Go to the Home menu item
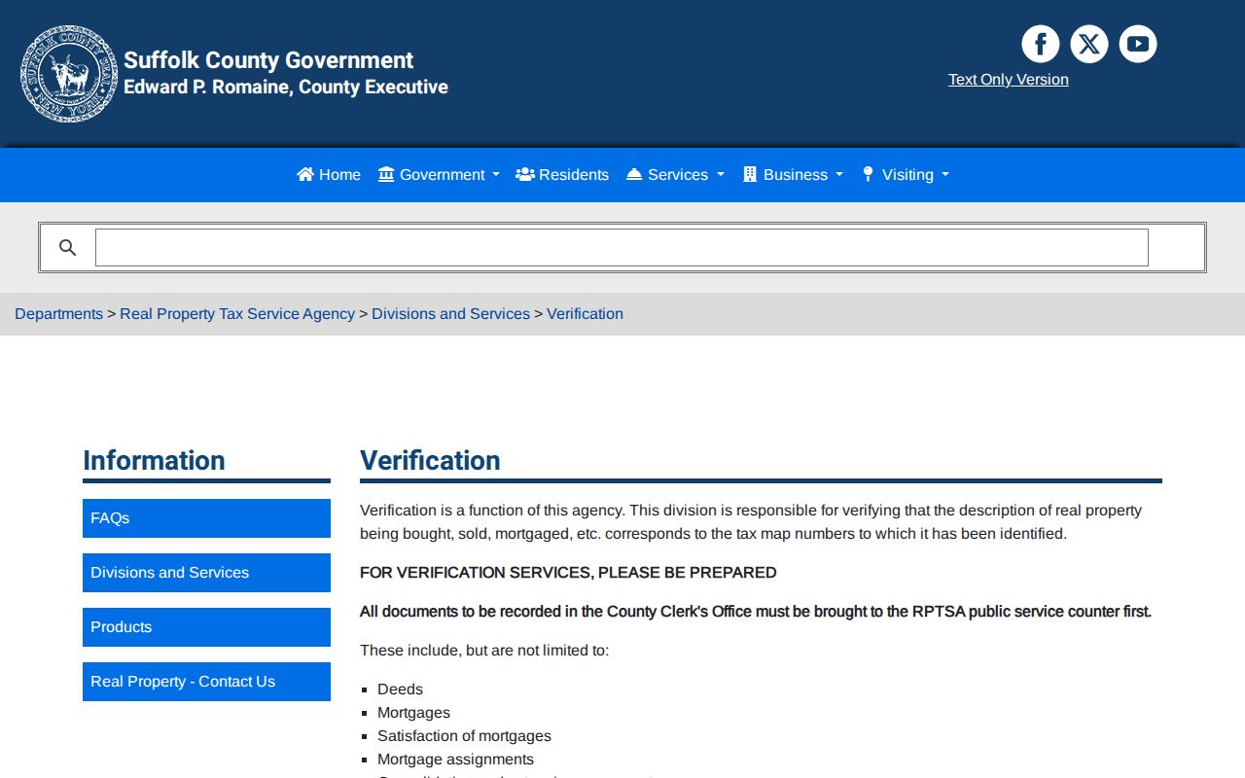The image size is (1245, 778). [x=329, y=175]
